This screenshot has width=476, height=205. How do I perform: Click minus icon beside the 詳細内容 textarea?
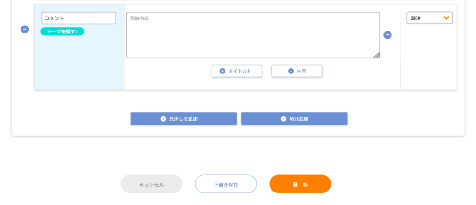(388, 35)
